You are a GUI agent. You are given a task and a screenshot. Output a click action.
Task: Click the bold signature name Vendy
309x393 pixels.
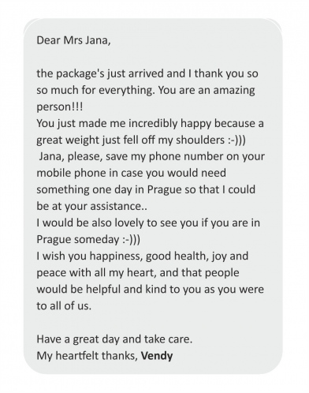157,356
